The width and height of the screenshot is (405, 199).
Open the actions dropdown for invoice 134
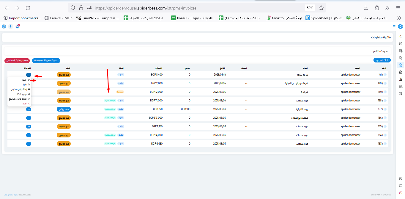(29, 135)
